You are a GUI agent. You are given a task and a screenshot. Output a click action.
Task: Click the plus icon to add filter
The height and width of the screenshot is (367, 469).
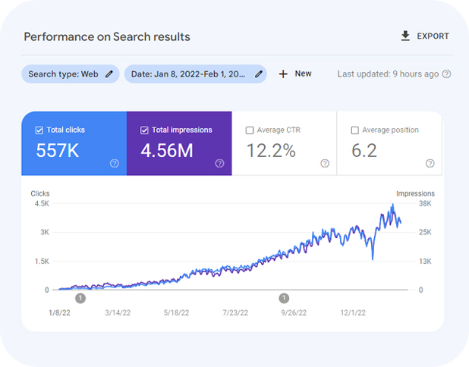tap(283, 74)
